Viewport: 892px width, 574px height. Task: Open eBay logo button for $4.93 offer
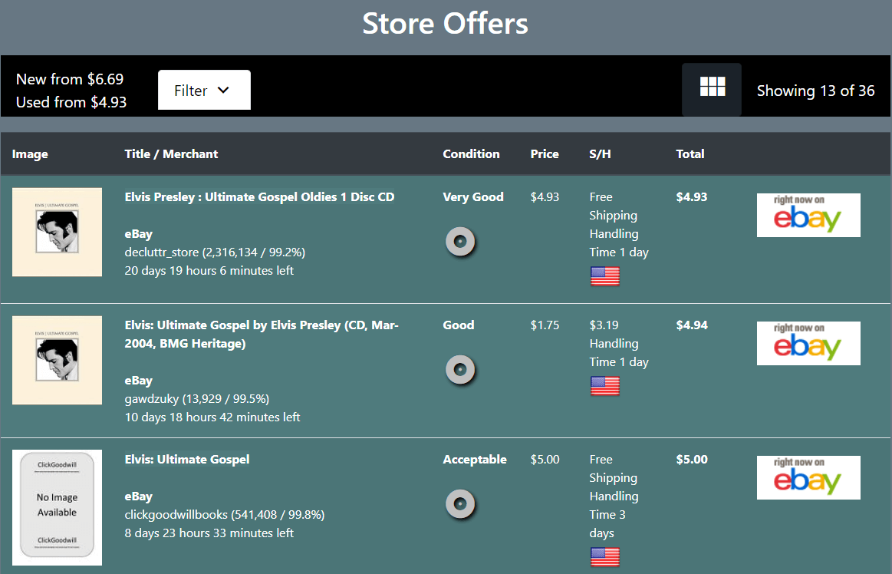point(808,215)
